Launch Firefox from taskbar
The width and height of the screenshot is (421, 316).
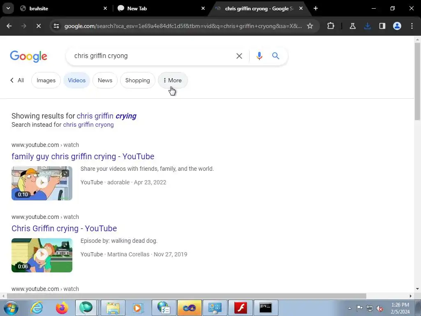tap(62, 308)
